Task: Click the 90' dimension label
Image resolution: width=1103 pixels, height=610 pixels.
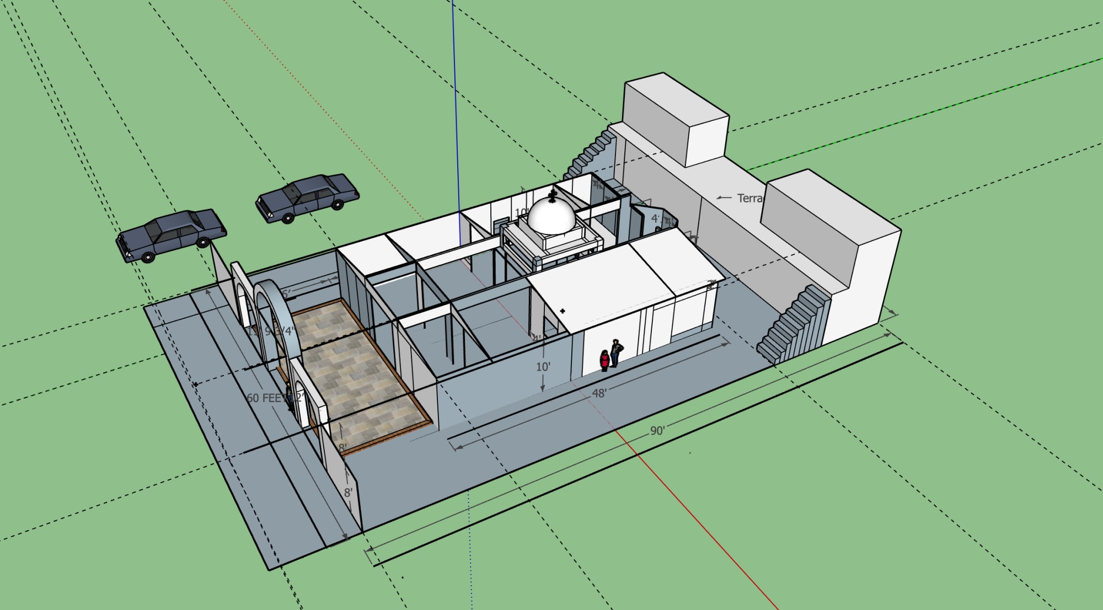Action: tap(657, 431)
